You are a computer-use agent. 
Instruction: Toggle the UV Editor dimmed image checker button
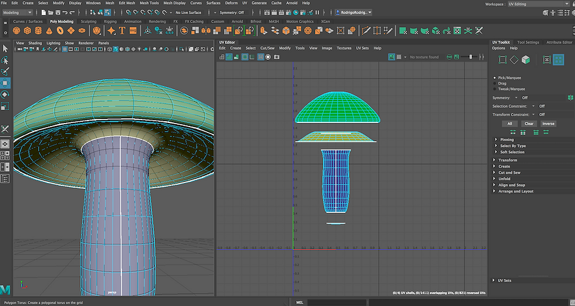click(399, 57)
